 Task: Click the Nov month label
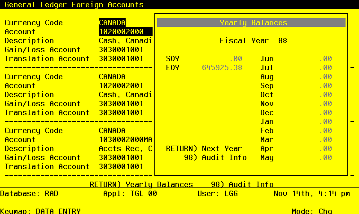[267, 103]
